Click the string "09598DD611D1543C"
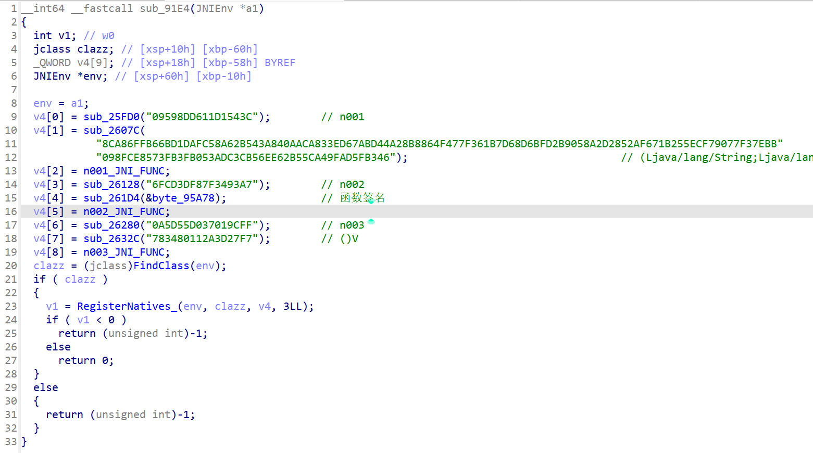 click(x=202, y=117)
